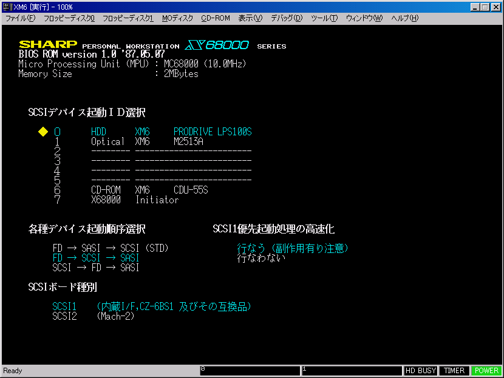
Task: Click the SCSI1優先起動処理の高速化 heading
Action: 273,229
